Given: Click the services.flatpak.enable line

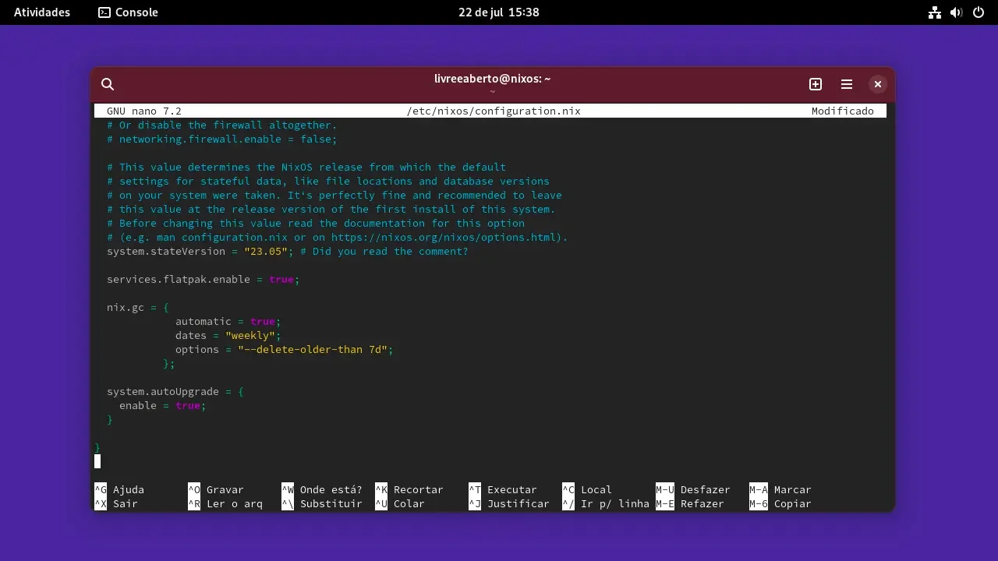Looking at the screenshot, I should [x=203, y=280].
